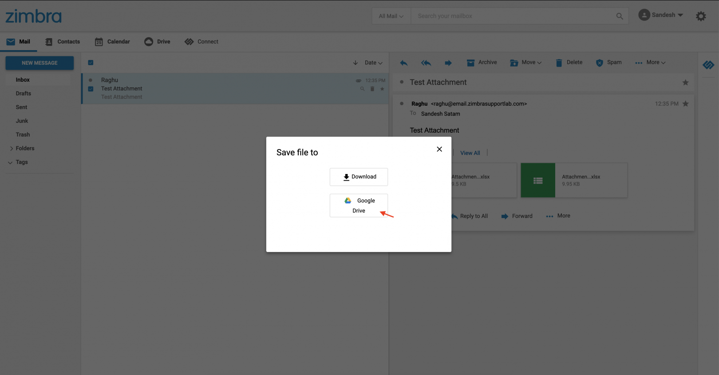719x375 pixels.
Task: Click the search magnifier icon
Action: [620, 16]
